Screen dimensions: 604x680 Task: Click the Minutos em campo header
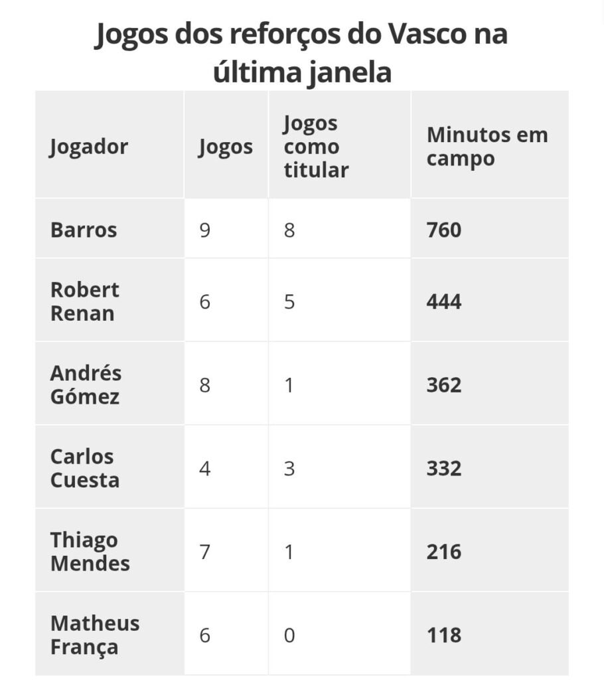487,147
